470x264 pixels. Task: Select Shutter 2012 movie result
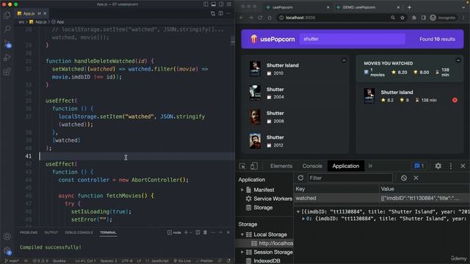(295, 141)
